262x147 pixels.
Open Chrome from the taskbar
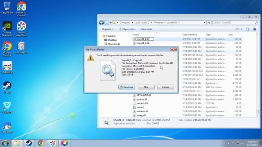click(x=41, y=143)
